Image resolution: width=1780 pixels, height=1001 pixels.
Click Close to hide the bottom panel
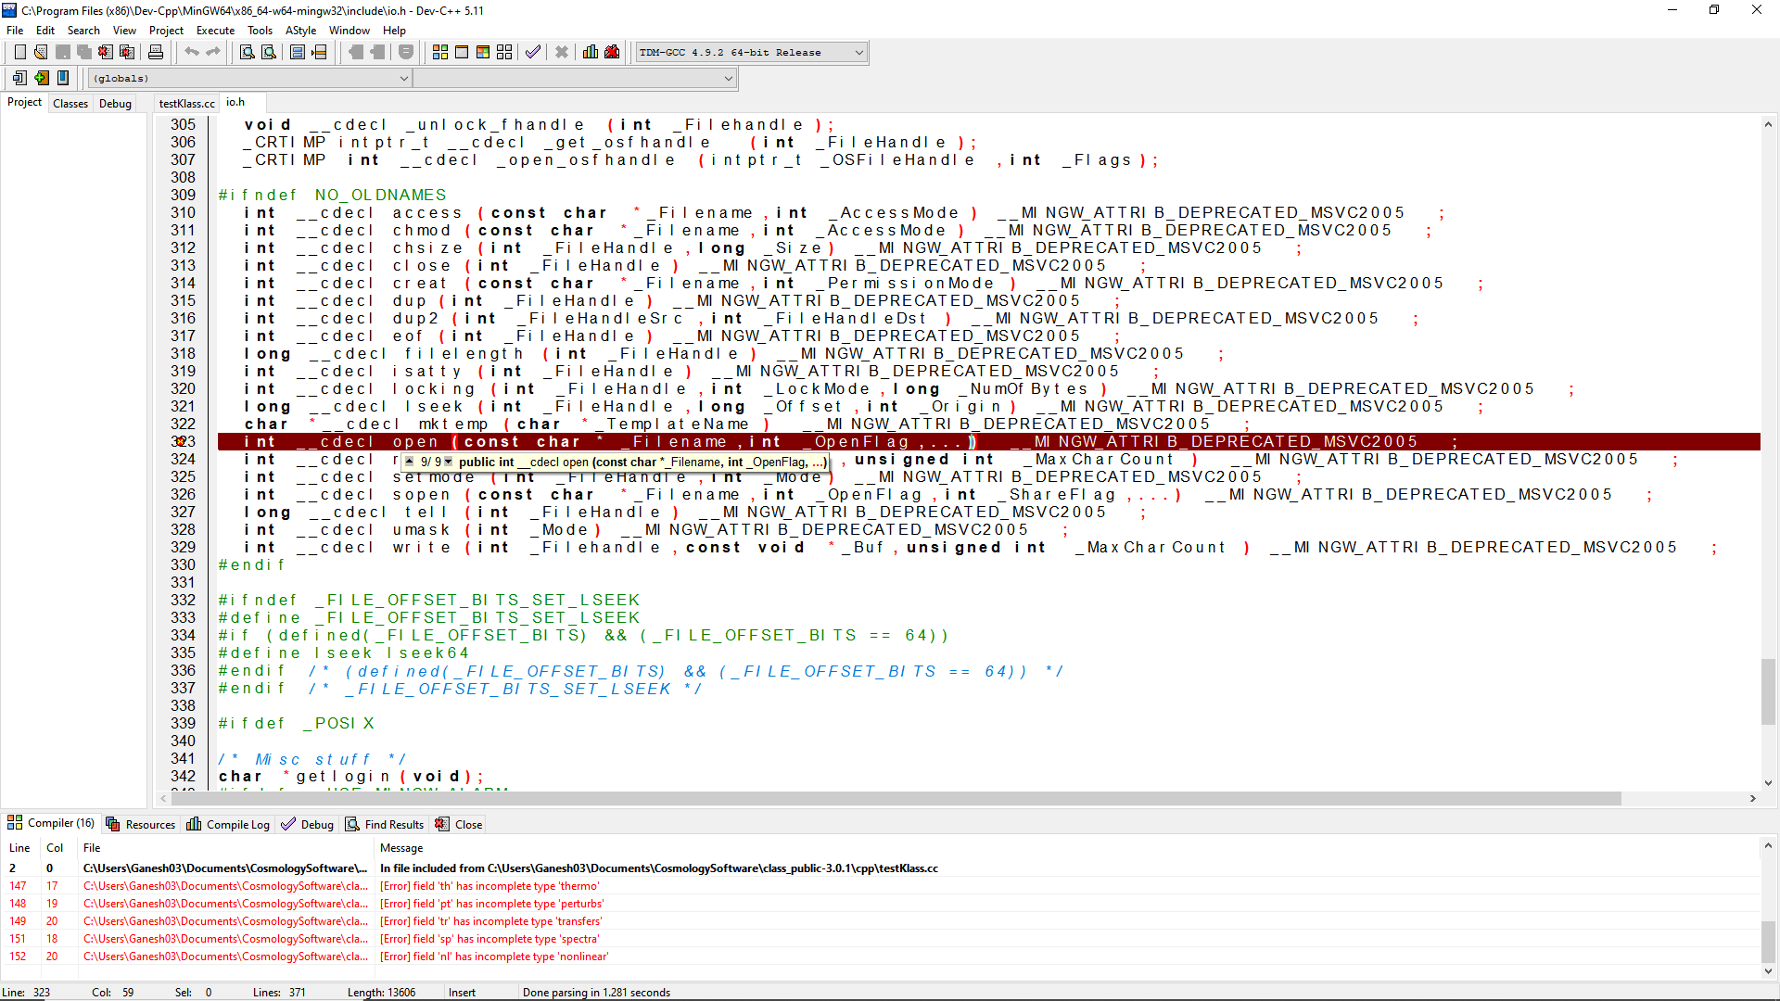point(459,824)
